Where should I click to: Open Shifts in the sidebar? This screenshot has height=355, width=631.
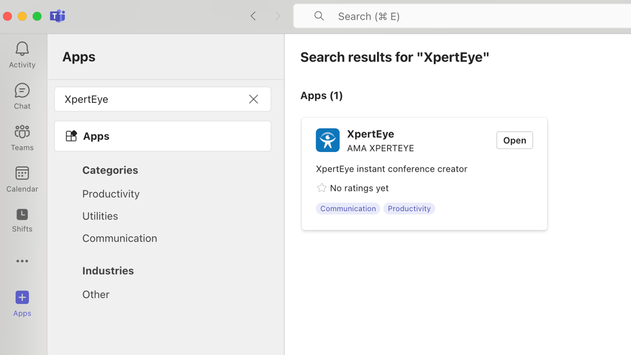[x=22, y=221]
